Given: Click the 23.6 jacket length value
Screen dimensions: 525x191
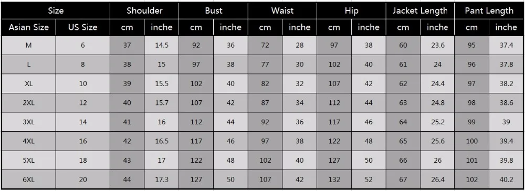Looking at the screenshot, I should click(x=437, y=45).
